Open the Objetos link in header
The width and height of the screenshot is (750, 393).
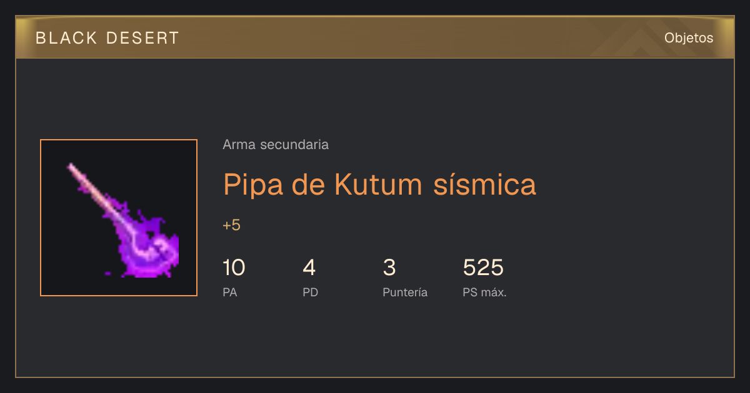(x=689, y=38)
